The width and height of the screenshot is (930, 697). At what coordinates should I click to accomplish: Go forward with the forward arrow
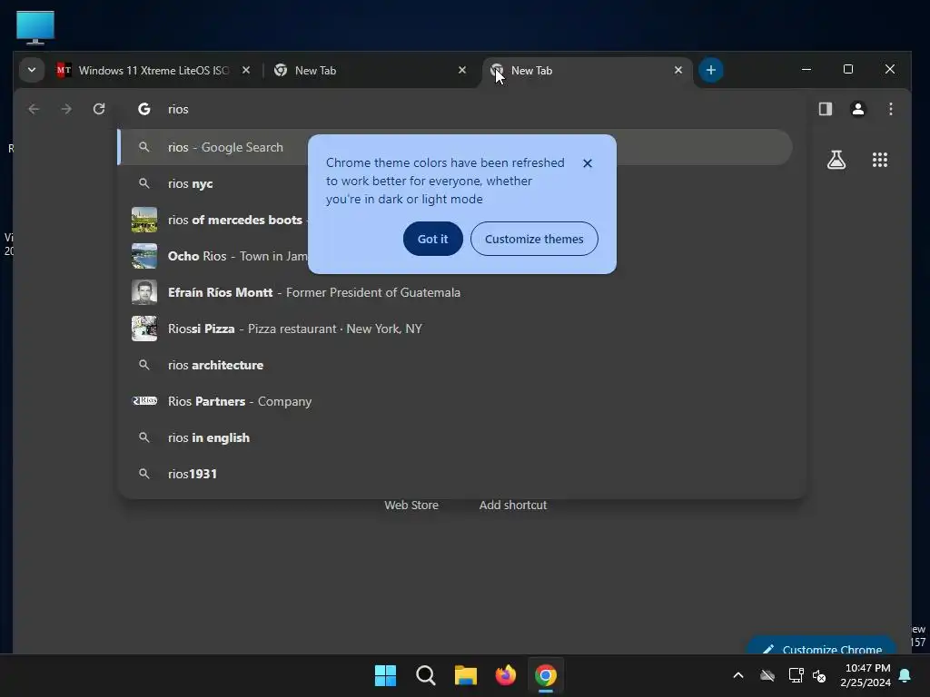[x=66, y=109]
